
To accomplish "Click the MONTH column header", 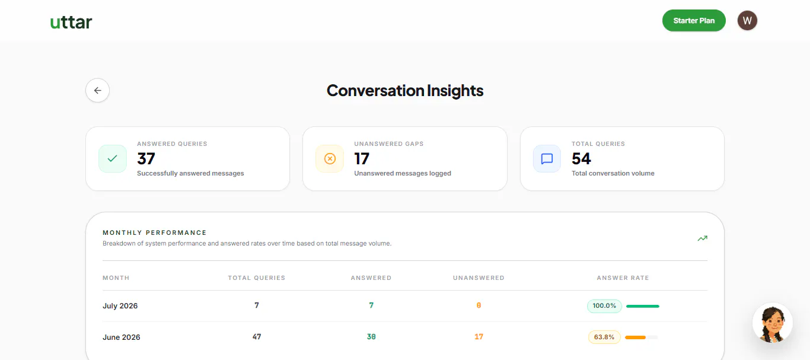I will pyautogui.click(x=116, y=278).
